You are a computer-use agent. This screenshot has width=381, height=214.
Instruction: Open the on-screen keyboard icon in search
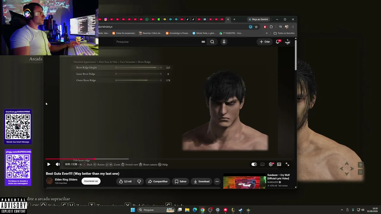click(203, 42)
